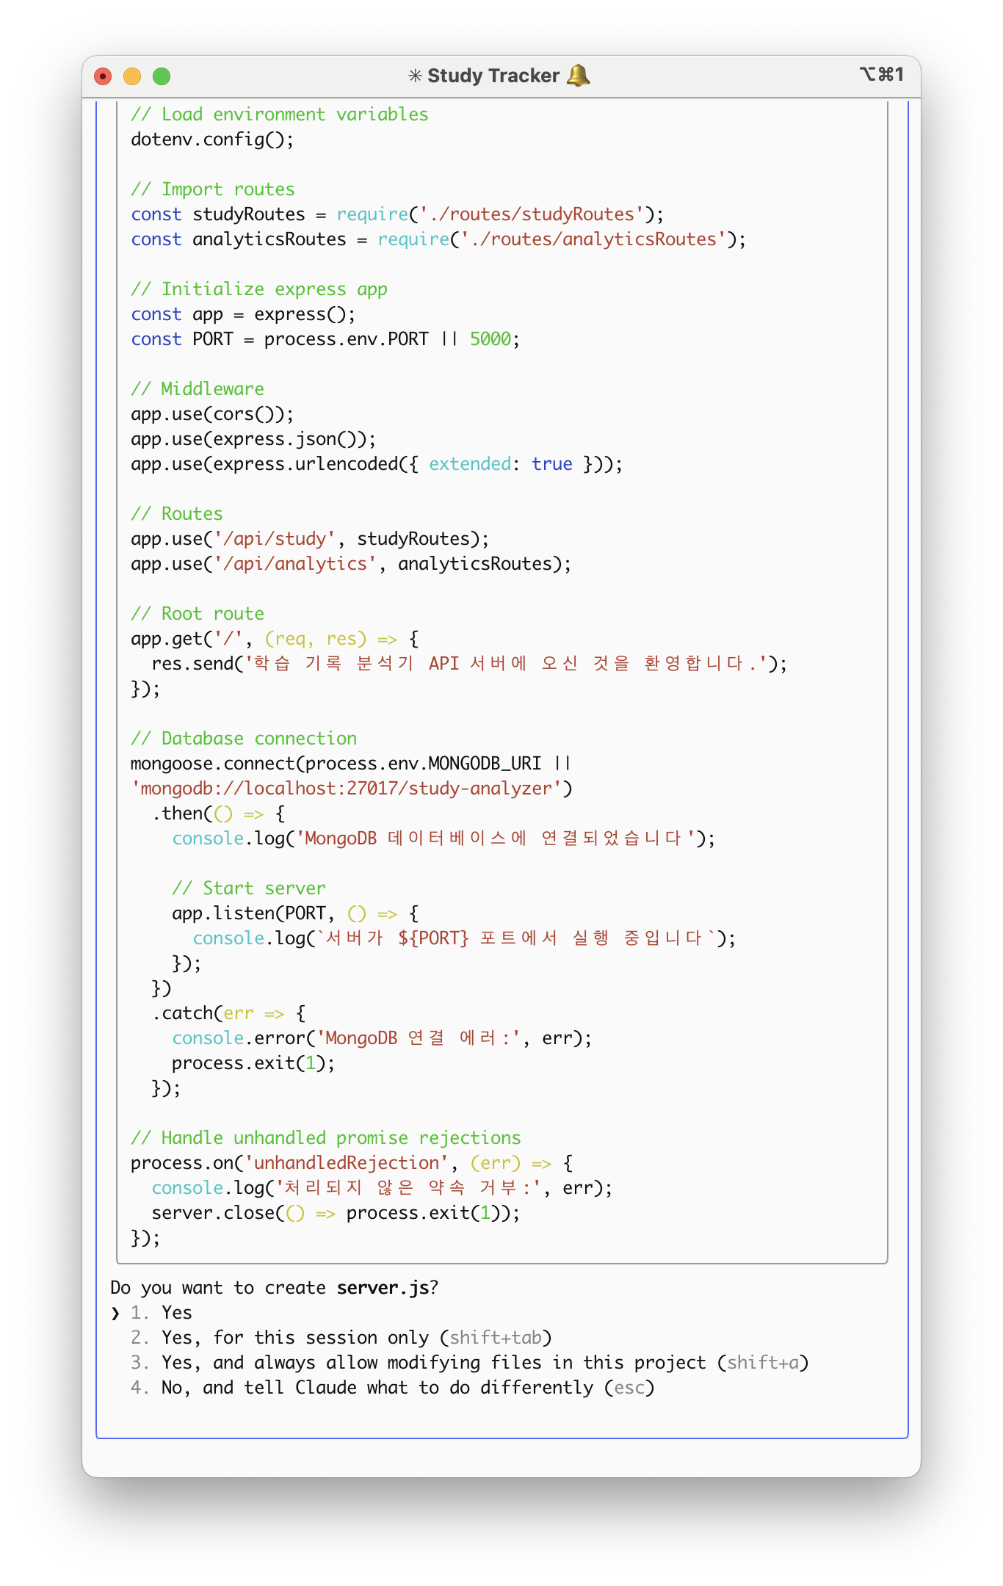Click the studyRoutes require line
Image resolution: width=1003 pixels, height=1586 pixels.
coord(397,214)
